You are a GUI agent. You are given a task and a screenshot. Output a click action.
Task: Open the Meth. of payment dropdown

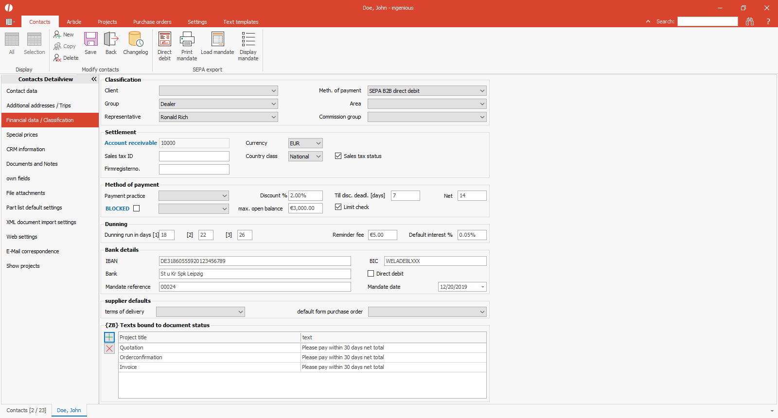coord(426,91)
